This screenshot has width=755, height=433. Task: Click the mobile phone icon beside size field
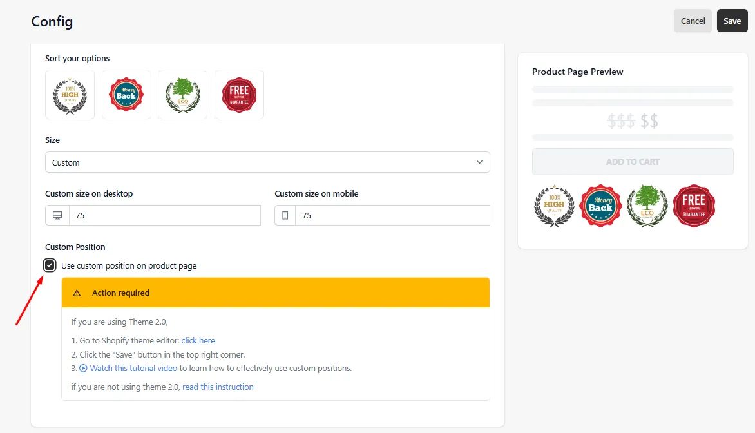point(285,215)
